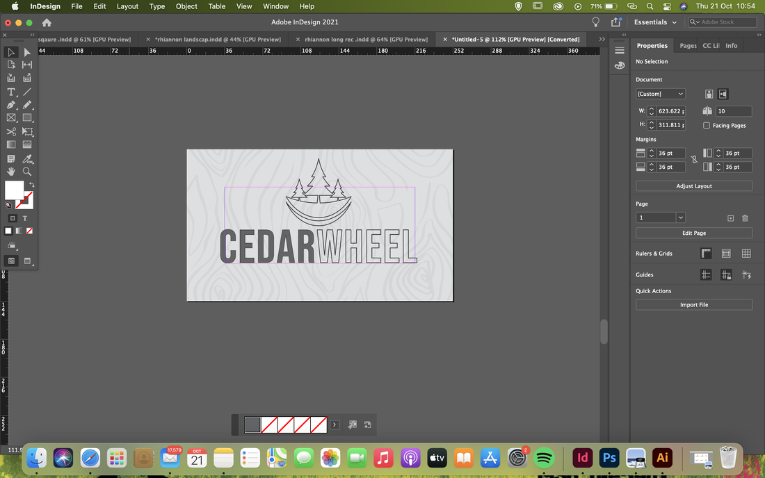Click the white Fill color swatch

14,190
